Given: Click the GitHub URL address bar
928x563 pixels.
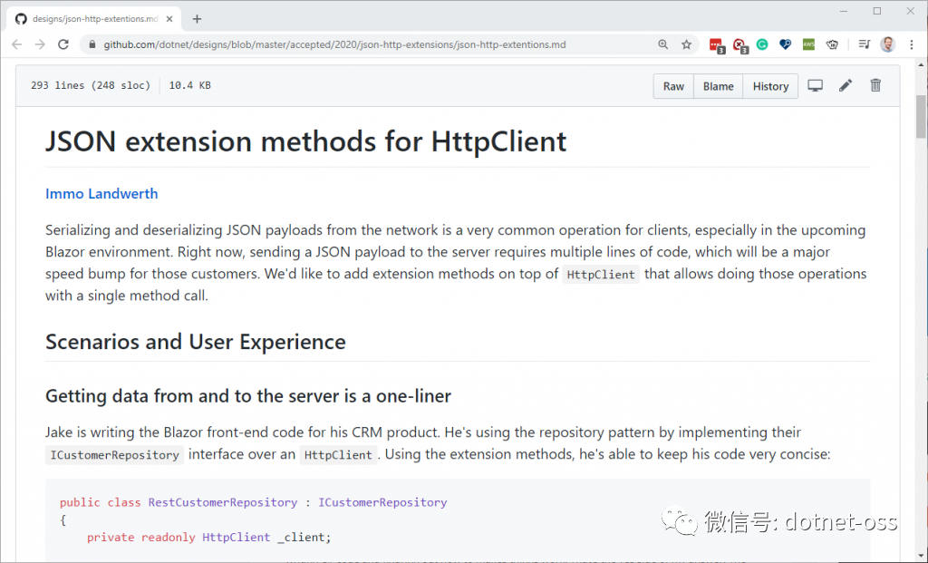Looking at the screenshot, I should pos(362,44).
